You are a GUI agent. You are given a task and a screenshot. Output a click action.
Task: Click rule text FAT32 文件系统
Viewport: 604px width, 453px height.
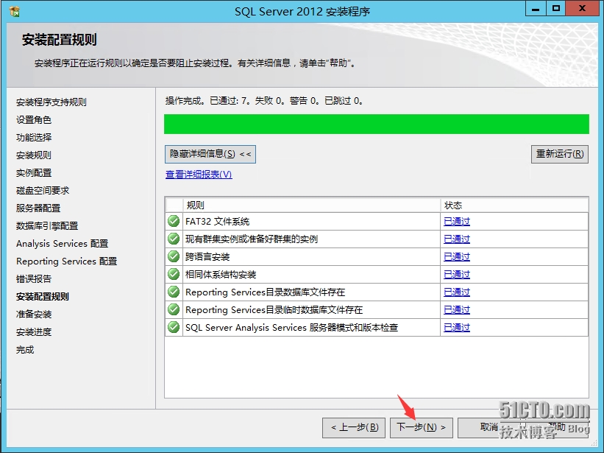click(218, 222)
